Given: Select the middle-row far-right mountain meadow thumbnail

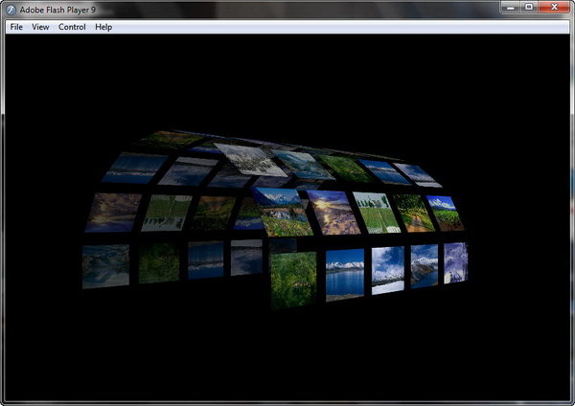Looking at the screenshot, I should (444, 214).
